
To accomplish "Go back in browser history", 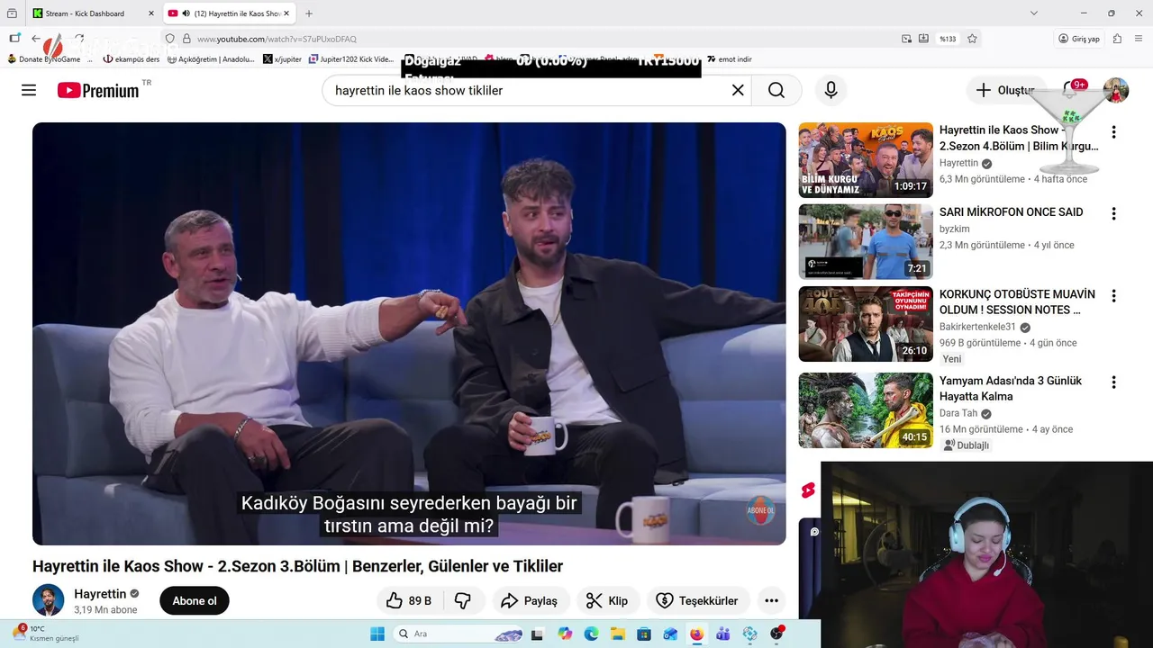I will [x=36, y=39].
